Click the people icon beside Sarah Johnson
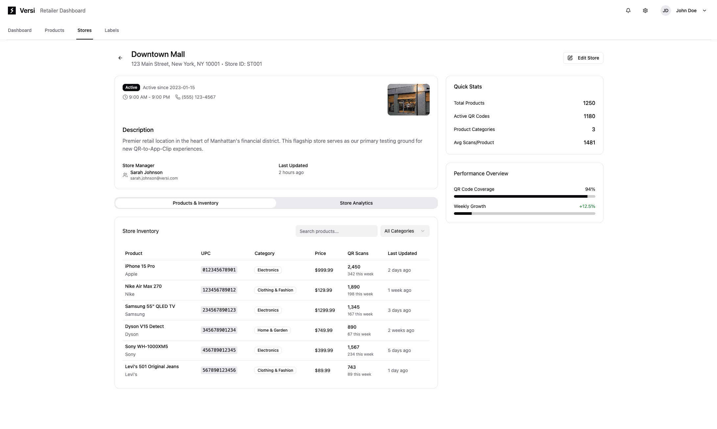717x429 pixels. [125, 175]
